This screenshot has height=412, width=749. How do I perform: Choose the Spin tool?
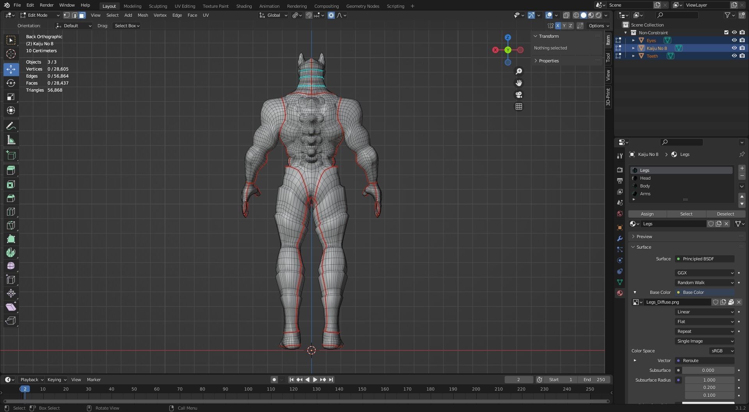pos(11,253)
